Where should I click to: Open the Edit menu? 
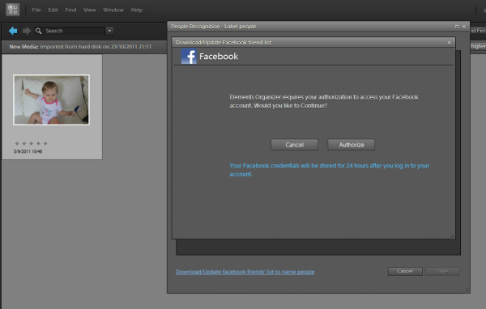pyautogui.click(x=53, y=10)
